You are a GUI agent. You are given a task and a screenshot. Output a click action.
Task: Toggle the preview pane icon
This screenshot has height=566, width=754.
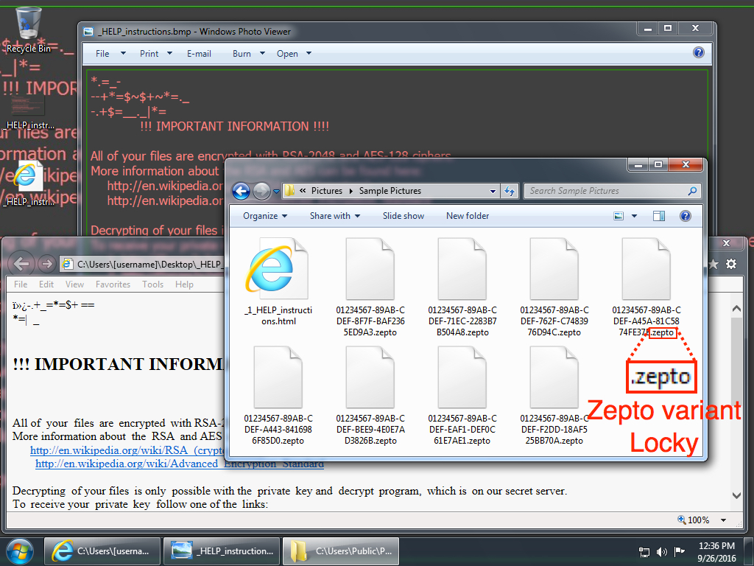click(x=659, y=216)
